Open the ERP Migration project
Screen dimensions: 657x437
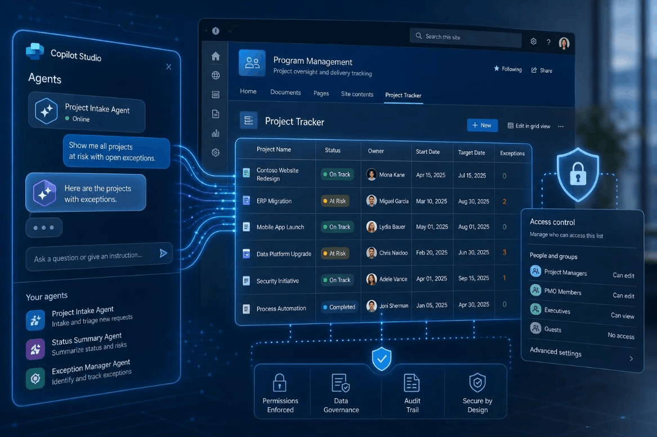274,201
